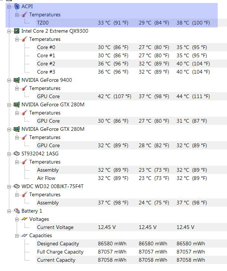227x271 pixels.
Task: Click the WDC WD32 hard drive icon
Action: 16,186
